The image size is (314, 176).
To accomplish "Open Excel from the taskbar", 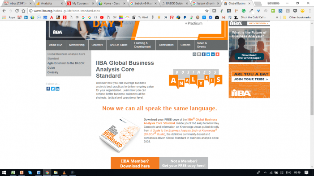I will click(13, 172).
